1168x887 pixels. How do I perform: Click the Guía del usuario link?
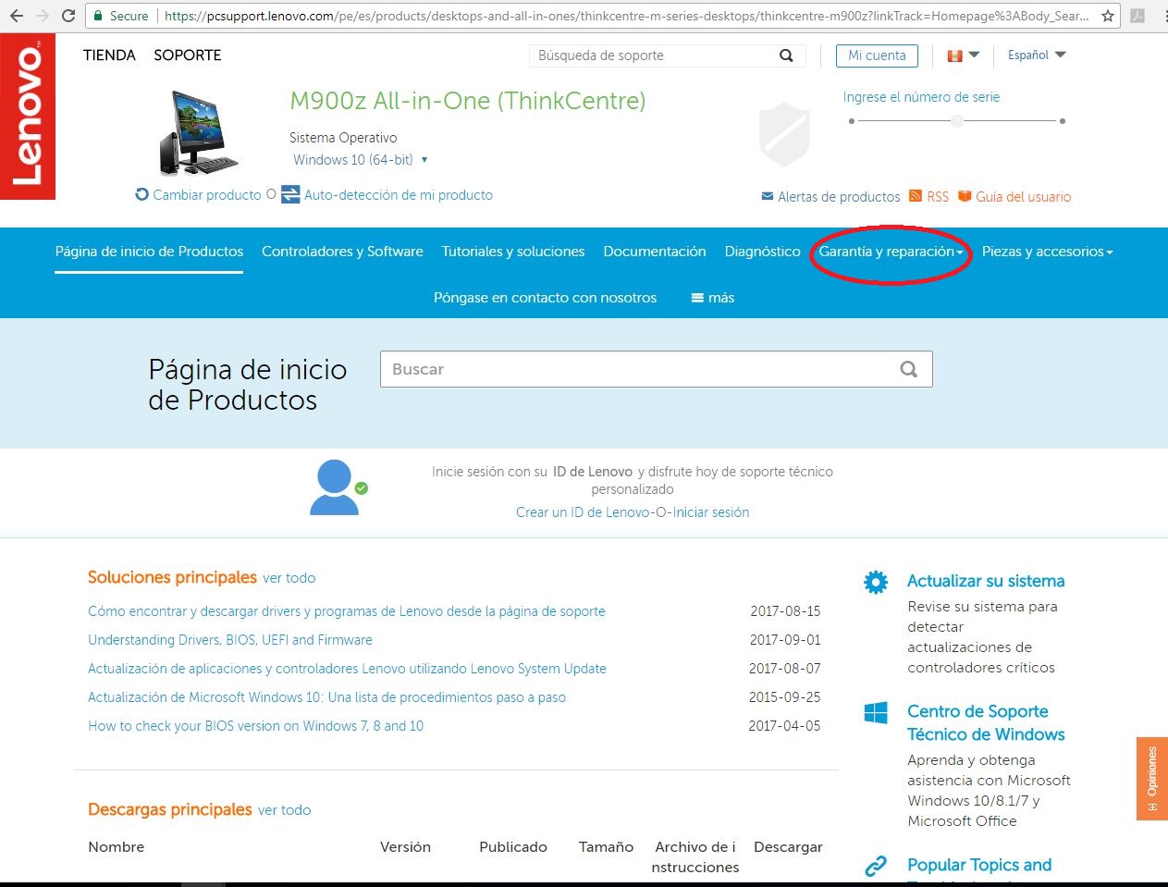(1023, 197)
